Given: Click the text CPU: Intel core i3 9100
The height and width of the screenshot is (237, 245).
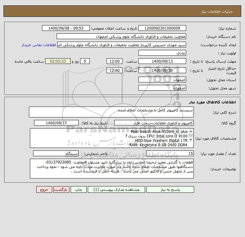Looking at the screenshot, I should [x=167, y=136].
